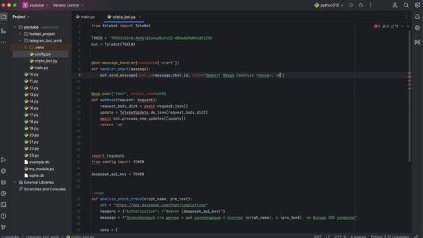The image size is (423, 238).
Task: Click the Python 3.12 interpreter in status bar
Action: [x=389, y=237]
